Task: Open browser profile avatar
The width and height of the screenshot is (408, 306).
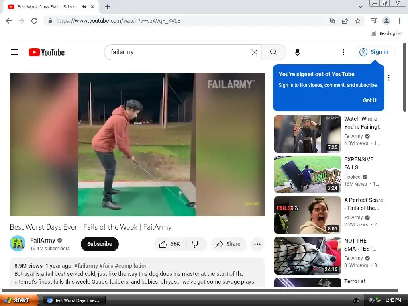Action: pos(386,21)
